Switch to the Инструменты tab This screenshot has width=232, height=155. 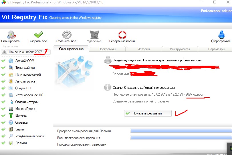(180, 49)
